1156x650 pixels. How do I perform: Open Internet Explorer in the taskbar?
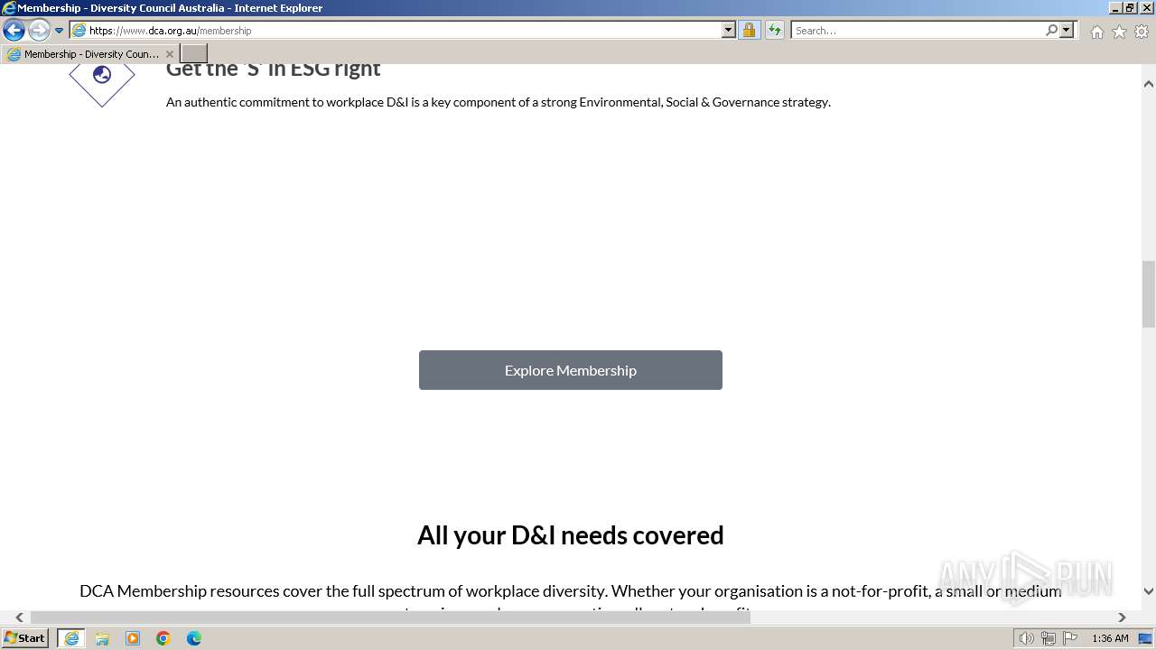pyautogui.click(x=70, y=638)
